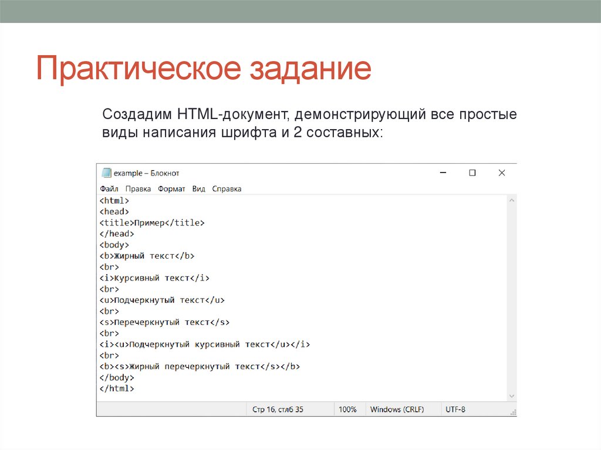Click the example – Блокнот window title

tap(146, 173)
